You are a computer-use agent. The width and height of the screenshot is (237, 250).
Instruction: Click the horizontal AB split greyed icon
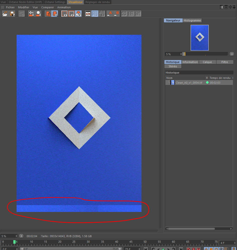click(x=131, y=14)
